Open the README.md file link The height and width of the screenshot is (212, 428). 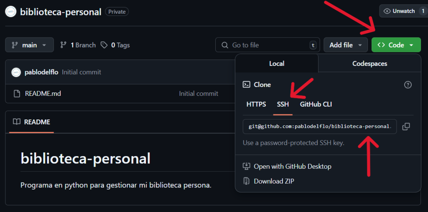[43, 94]
